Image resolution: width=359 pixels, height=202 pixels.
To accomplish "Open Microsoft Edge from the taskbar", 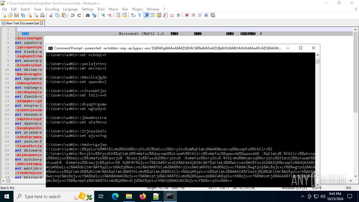I will click(x=115, y=196).
